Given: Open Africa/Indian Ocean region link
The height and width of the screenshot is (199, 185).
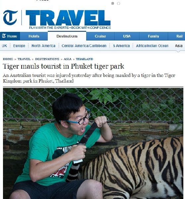Looking at the screenshot, I should (152, 46).
